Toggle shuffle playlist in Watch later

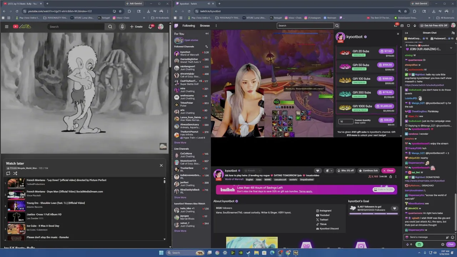15,173
